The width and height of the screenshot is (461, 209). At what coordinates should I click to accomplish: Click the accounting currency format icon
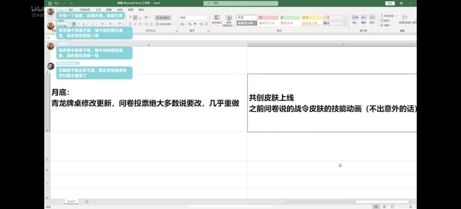point(182,24)
